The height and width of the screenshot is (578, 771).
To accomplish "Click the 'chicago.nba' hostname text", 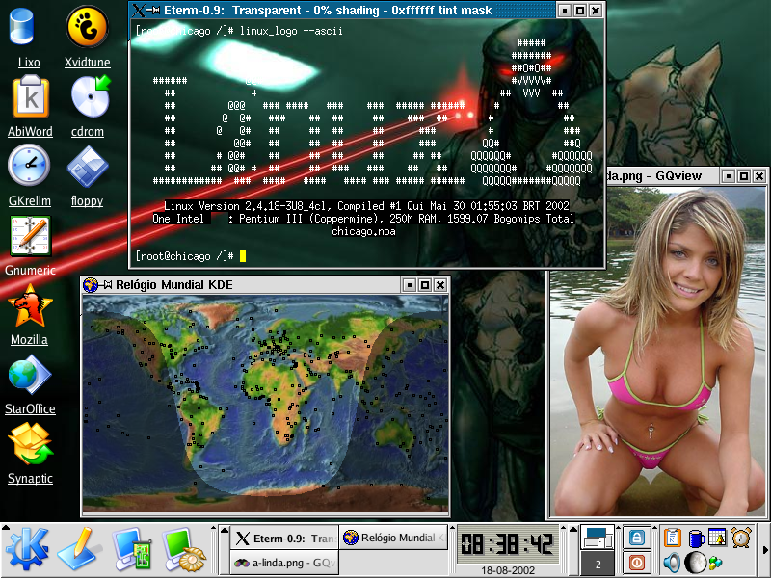I will click(x=363, y=231).
